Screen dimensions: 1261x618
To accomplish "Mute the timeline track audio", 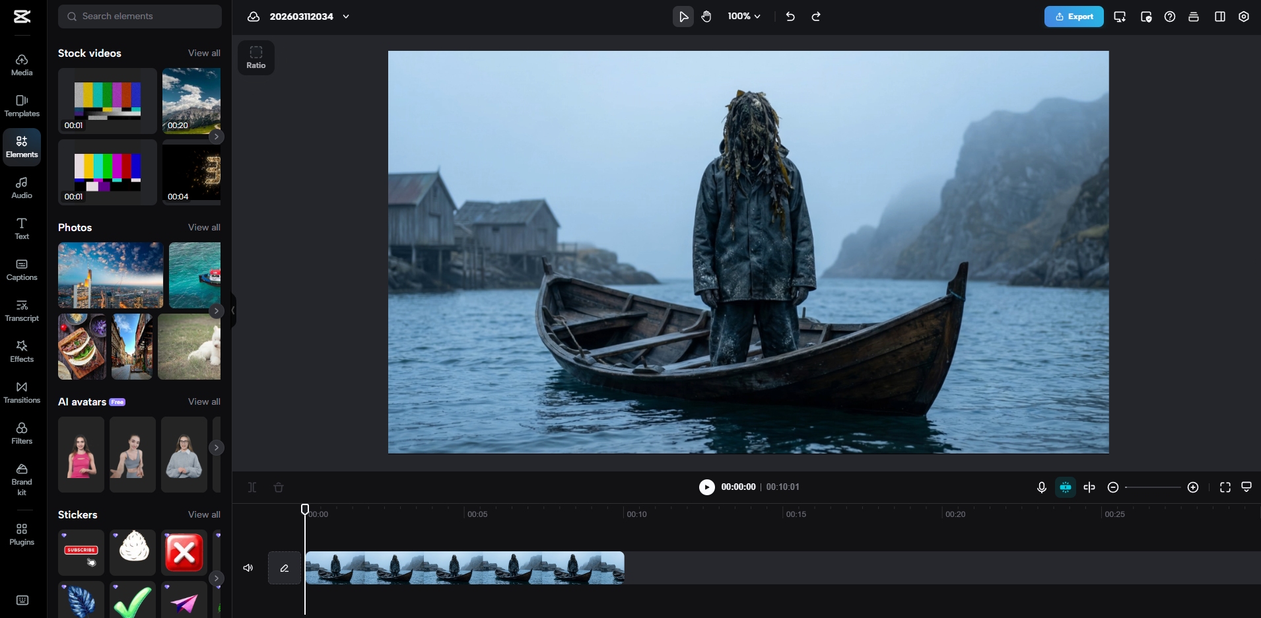I will [248, 568].
